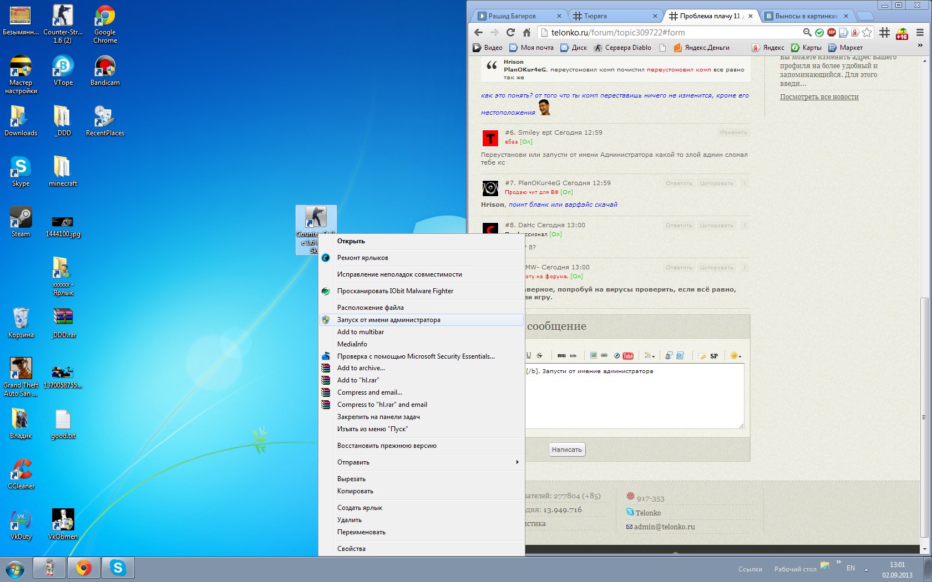Select the VkObmen desktop icon
This screenshot has height=582, width=932.
(x=63, y=524)
